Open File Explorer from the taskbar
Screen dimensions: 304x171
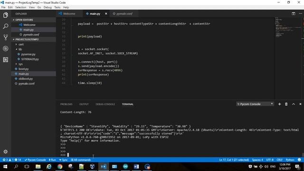click(x=38, y=167)
